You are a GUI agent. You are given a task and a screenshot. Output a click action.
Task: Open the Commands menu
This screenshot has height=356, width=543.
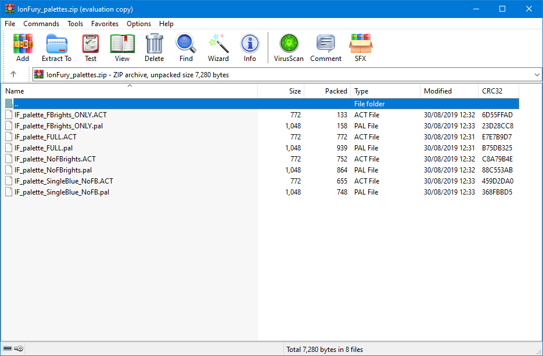[x=41, y=24]
